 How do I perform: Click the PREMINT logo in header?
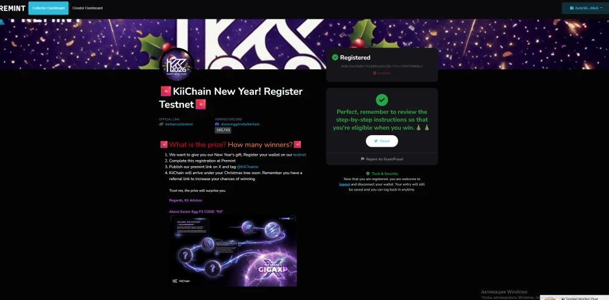coord(12,8)
